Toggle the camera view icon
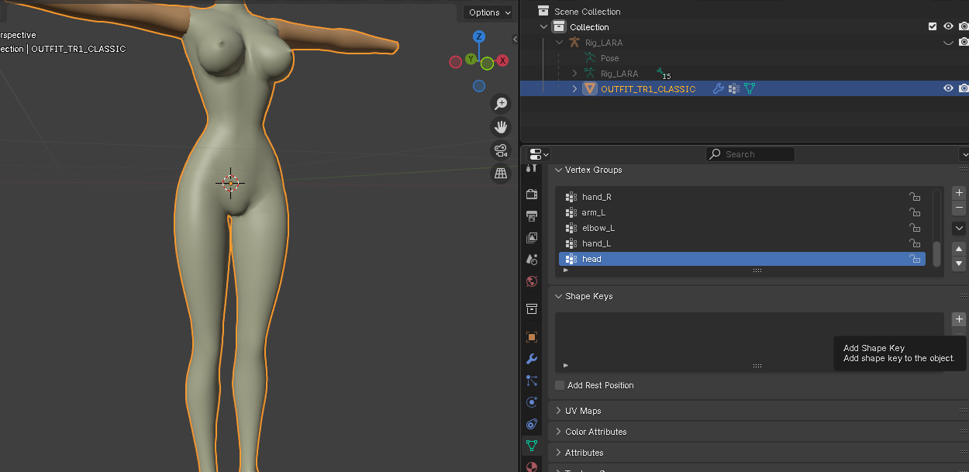Viewport: 969px width, 472px height. [x=501, y=150]
